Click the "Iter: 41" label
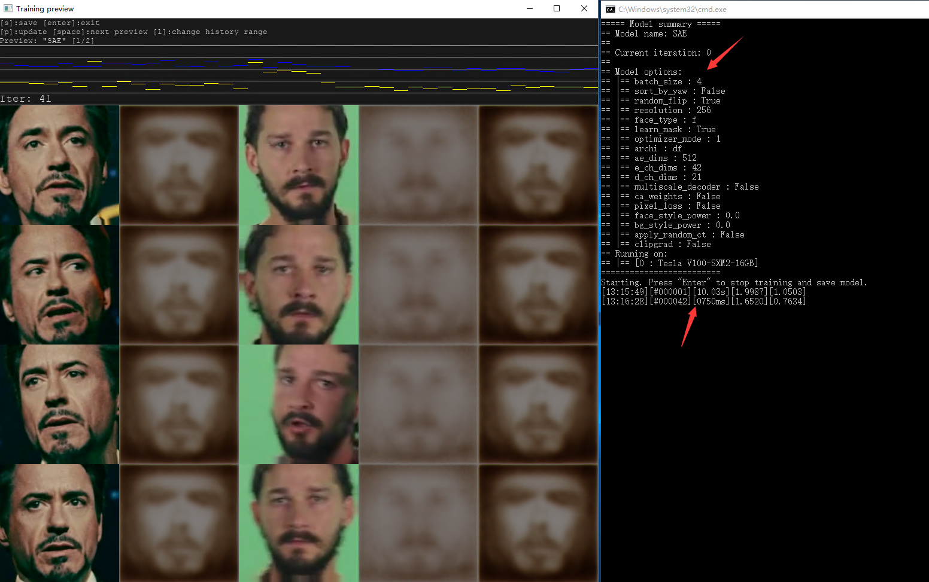This screenshot has height=582, width=929. [x=26, y=99]
